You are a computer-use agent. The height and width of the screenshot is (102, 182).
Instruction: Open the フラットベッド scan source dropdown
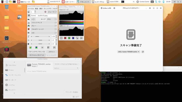point(44,23)
